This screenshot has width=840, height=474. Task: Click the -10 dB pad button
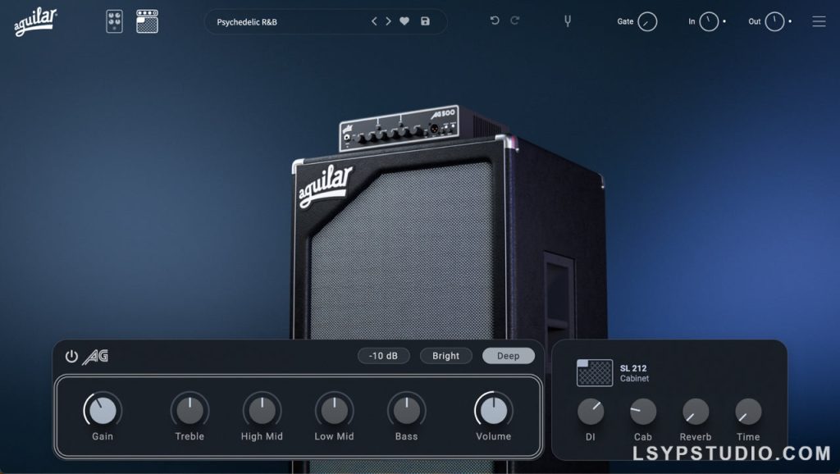click(x=382, y=356)
